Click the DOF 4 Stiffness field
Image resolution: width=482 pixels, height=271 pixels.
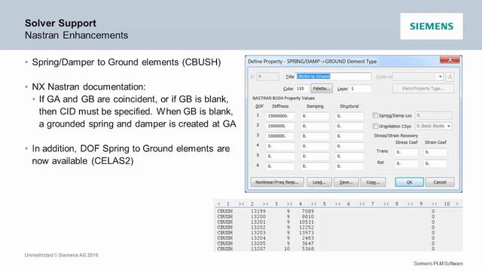tap(280, 146)
